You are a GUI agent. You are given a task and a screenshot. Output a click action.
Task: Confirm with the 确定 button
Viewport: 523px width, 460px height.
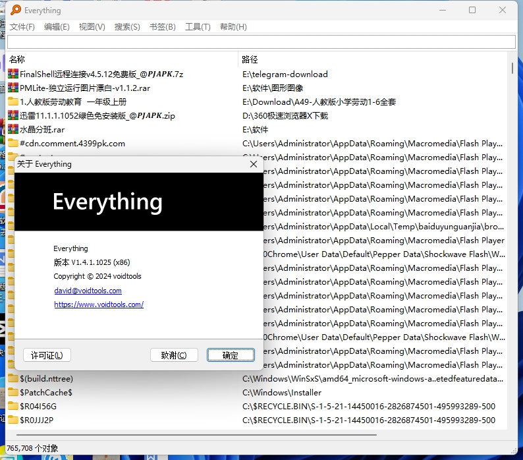[231, 355]
